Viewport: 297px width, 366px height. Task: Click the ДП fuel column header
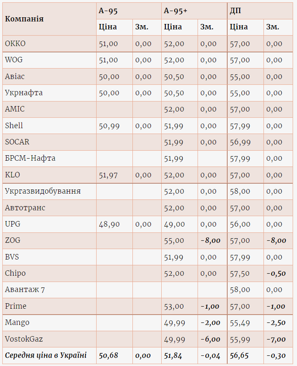236,11
